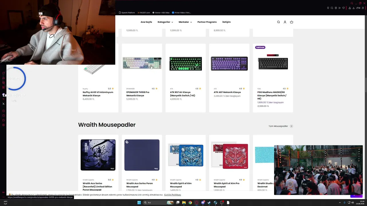Image resolution: width=367 pixels, height=206 pixels.
Task: Click the volume icon in system tray
Action: point(353,203)
